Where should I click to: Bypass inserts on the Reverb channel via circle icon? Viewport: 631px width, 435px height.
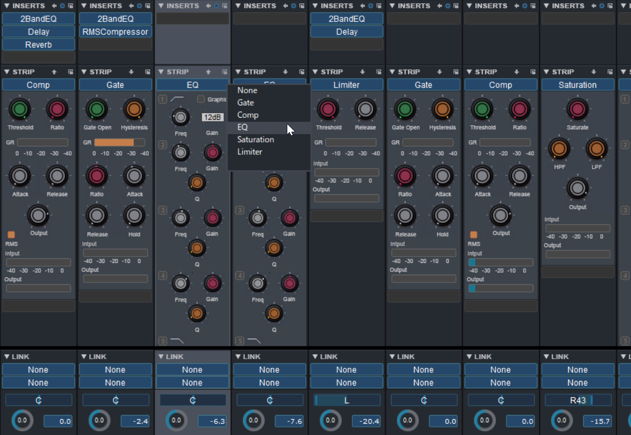coord(62,6)
